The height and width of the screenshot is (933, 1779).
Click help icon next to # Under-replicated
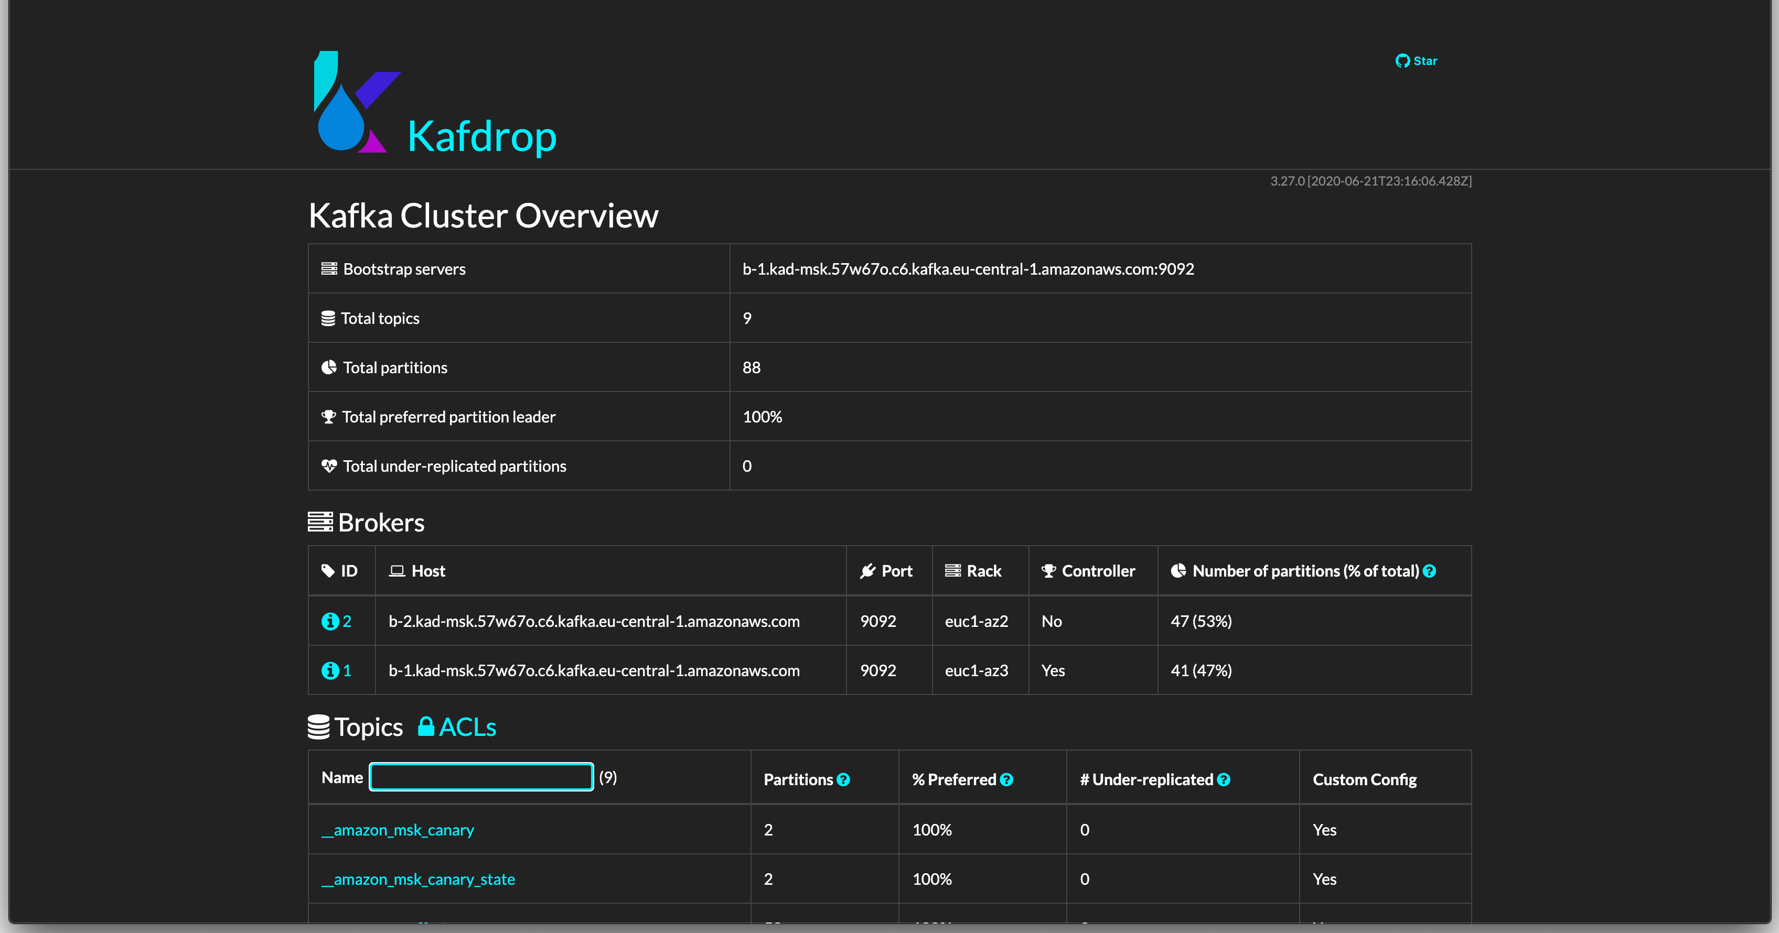tap(1223, 779)
